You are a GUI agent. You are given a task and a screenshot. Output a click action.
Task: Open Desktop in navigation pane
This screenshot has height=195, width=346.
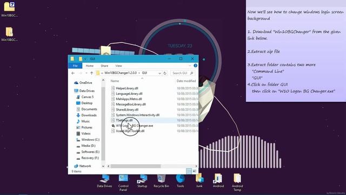click(x=86, y=103)
